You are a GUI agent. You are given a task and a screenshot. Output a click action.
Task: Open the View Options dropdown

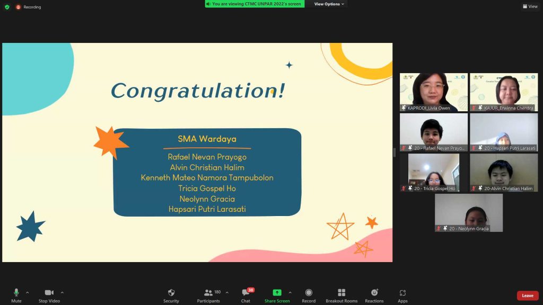click(x=329, y=4)
